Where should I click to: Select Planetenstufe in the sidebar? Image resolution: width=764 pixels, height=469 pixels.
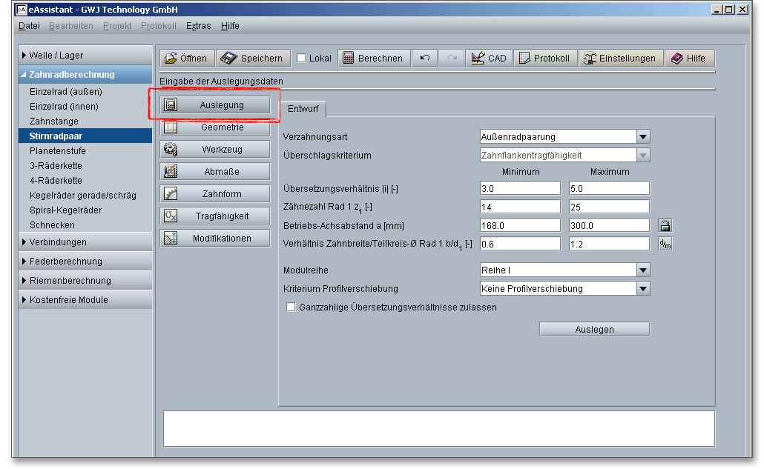coord(57,150)
